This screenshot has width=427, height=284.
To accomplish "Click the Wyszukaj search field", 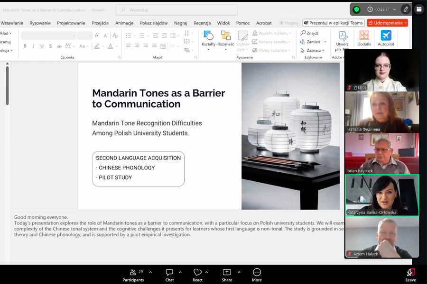I will pos(176,10).
